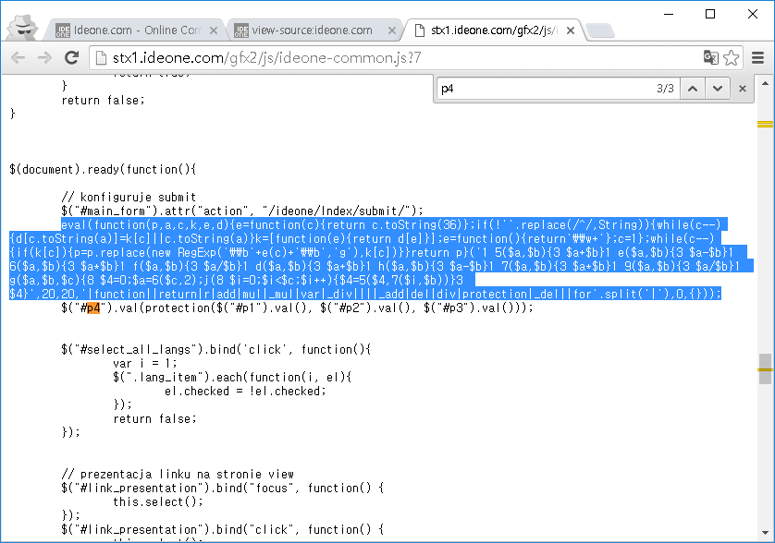
Task: Click '$(document).ready(function(){' line
Action: [103, 170]
